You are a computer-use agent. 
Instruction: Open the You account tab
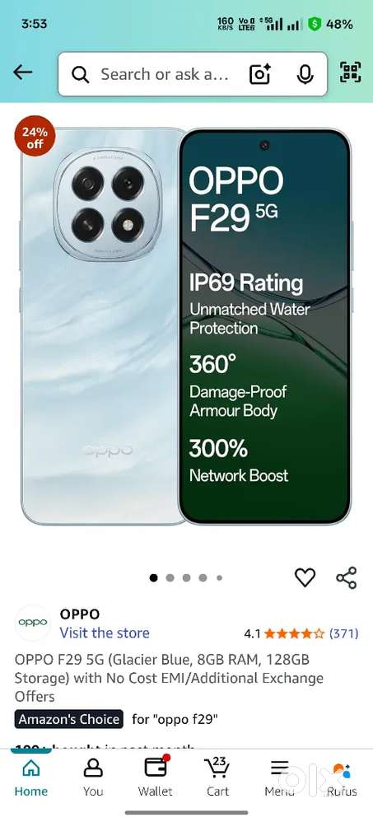click(x=93, y=777)
